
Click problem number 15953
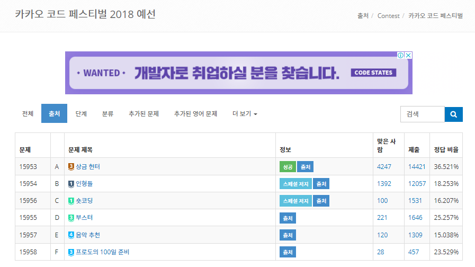click(x=28, y=167)
